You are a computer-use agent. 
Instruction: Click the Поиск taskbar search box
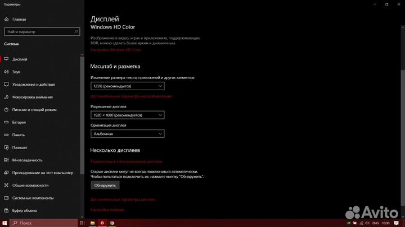coord(44,223)
